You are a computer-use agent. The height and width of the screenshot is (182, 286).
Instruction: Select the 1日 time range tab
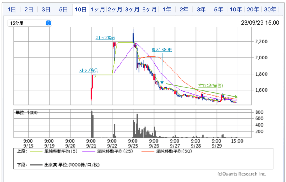pos(11,10)
